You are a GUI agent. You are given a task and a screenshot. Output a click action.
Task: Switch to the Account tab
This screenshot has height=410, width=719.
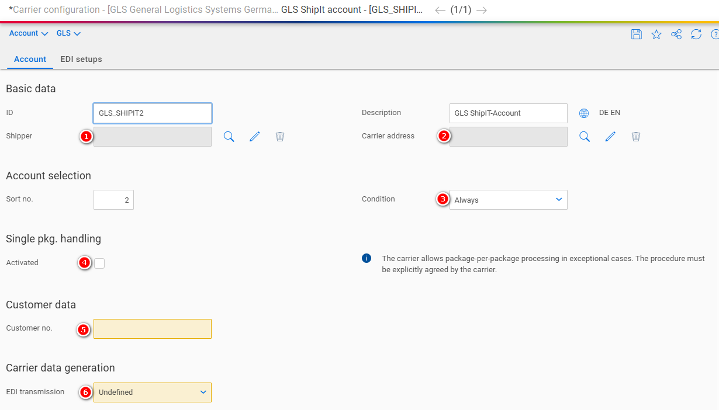click(30, 59)
